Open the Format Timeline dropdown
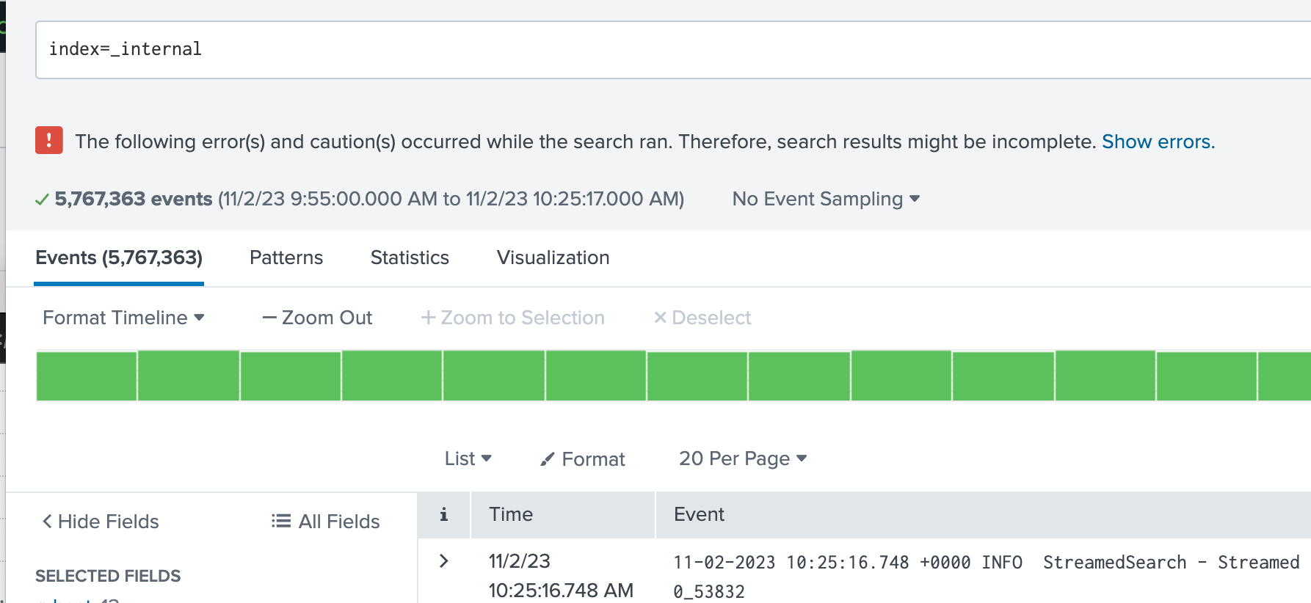The width and height of the screenshot is (1311, 603). click(x=123, y=318)
